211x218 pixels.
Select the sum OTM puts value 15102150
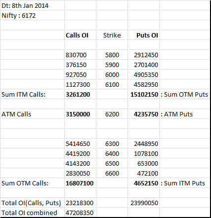click(x=143, y=94)
